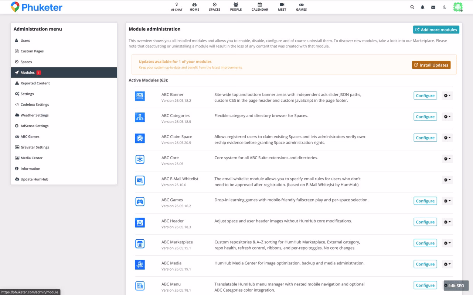Open gear dropdown for ABC E-Mail Whitelist
Image resolution: width=473 pixels, height=295 pixels.
click(x=447, y=180)
